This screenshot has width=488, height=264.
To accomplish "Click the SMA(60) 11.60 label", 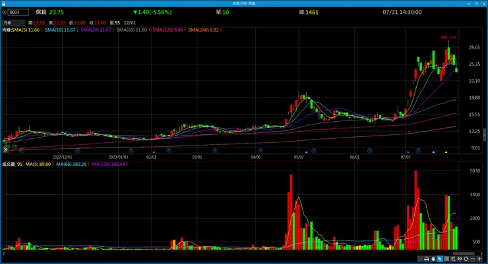I will pos(132,30).
